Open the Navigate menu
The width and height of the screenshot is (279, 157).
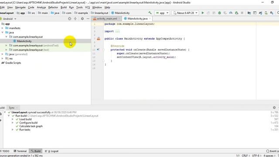click(20, 7)
